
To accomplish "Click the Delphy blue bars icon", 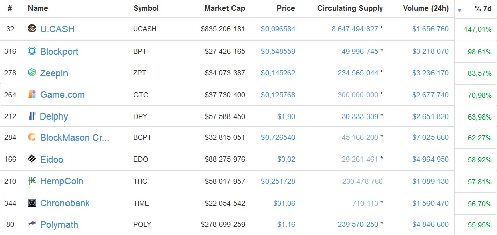I will click(x=31, y=116).
